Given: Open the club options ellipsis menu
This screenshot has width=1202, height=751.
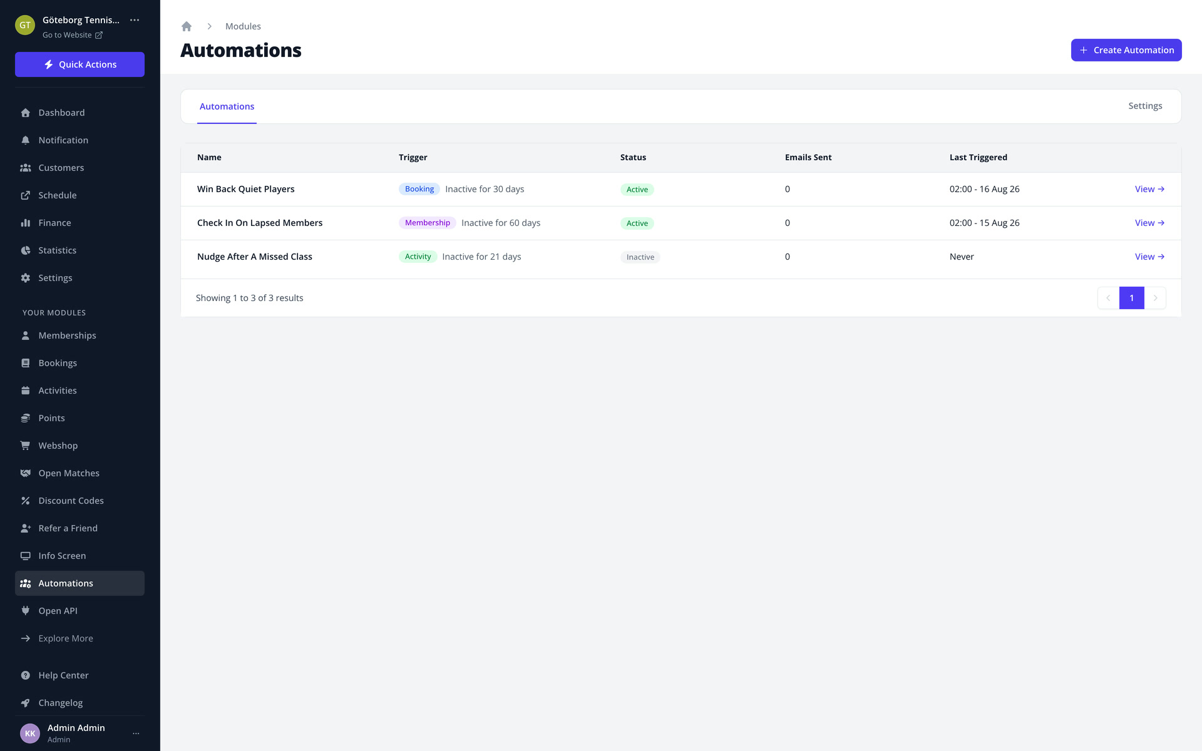Looking at the screenshot, I should coord(135,20).
